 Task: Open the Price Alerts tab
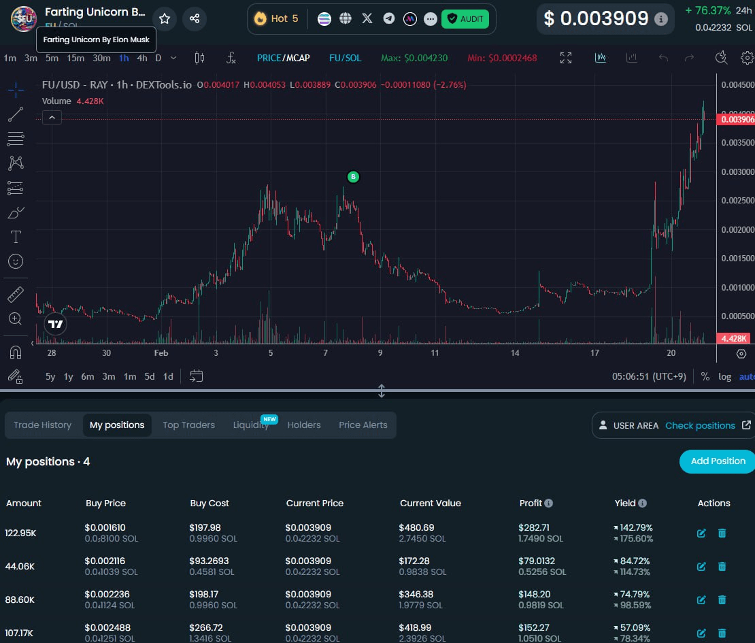click(363, 425)
